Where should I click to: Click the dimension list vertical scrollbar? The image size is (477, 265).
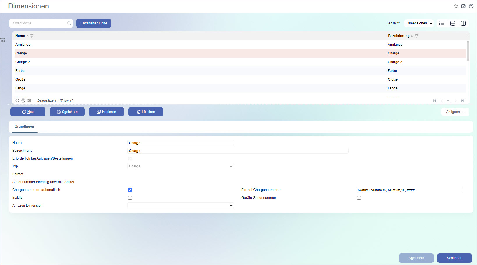coord(468,51)
